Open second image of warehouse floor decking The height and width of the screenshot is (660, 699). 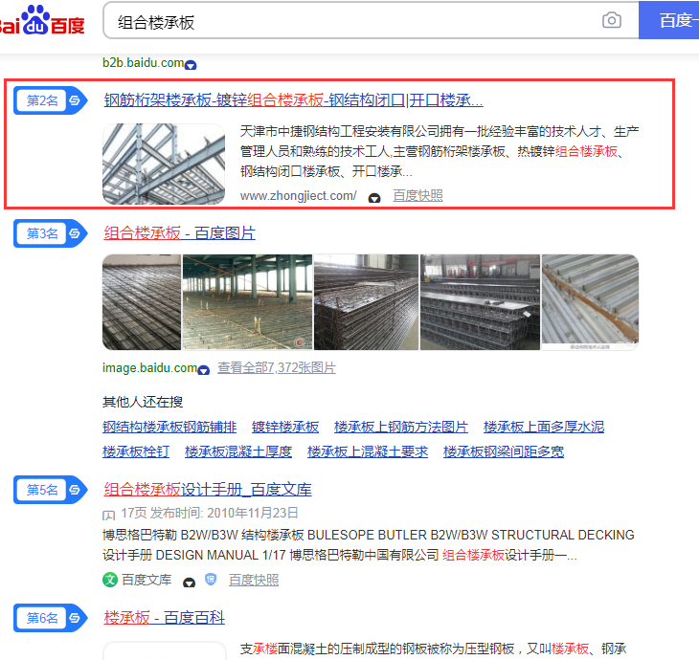coord(247,302)
